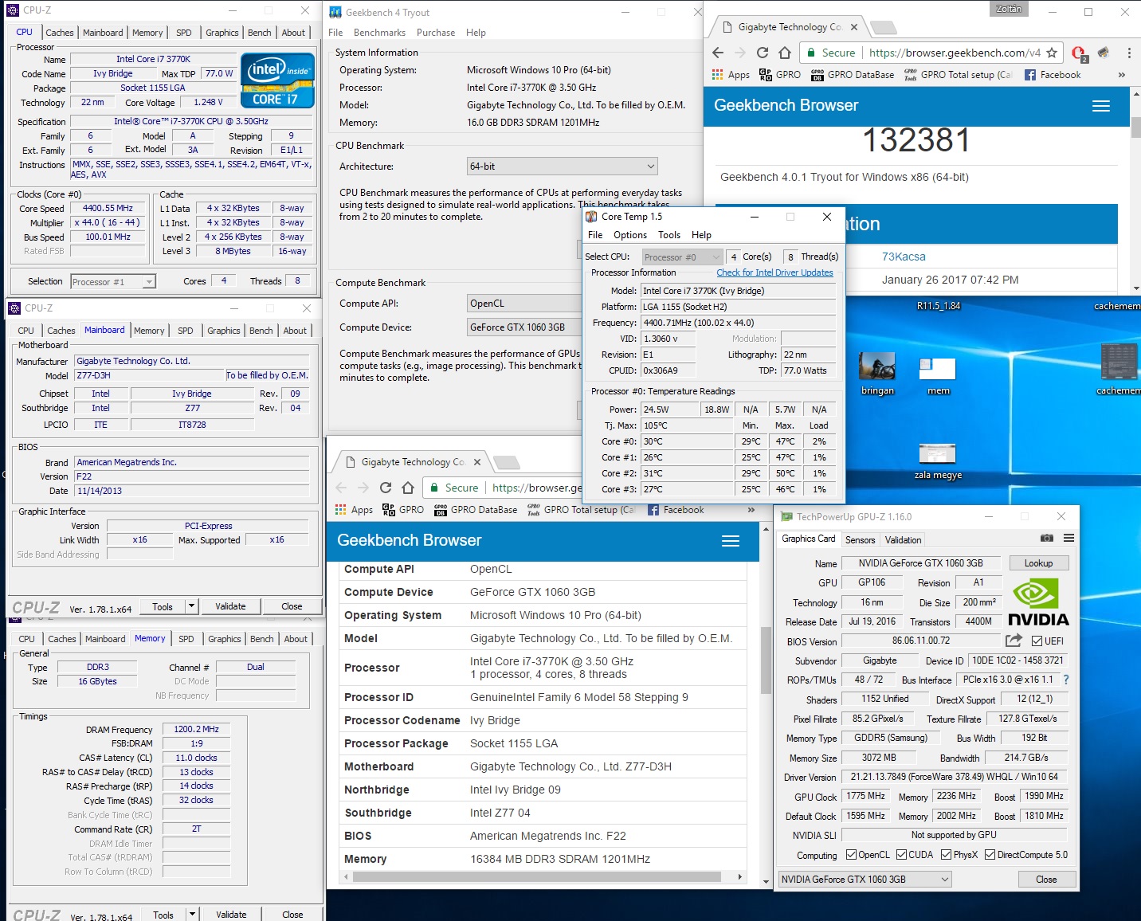Switch to the Sensors tab in GPU-Z
The width and height of the screenshot is (1141, 921).
860,540
